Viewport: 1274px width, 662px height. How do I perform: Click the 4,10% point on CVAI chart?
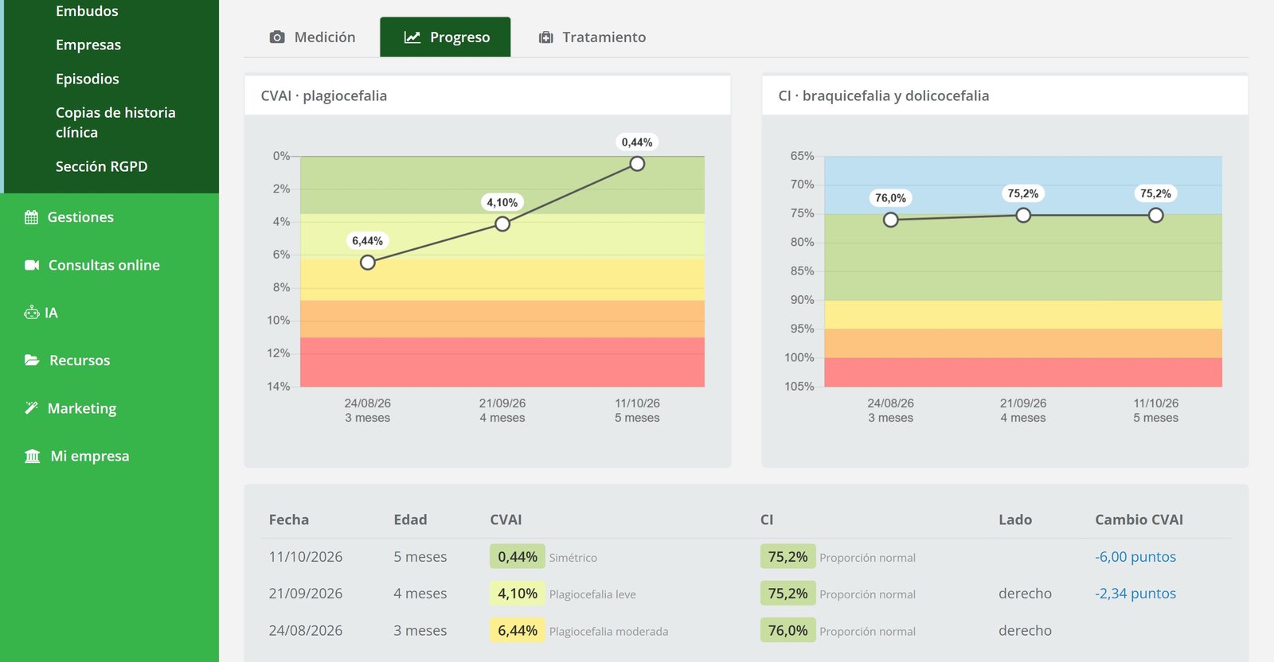point(502,224)
